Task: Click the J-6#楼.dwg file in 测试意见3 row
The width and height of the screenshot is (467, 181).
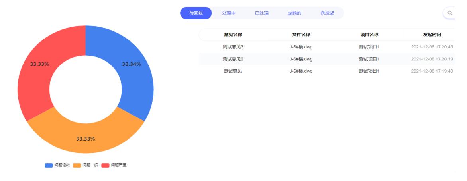Action: point(301,47)
